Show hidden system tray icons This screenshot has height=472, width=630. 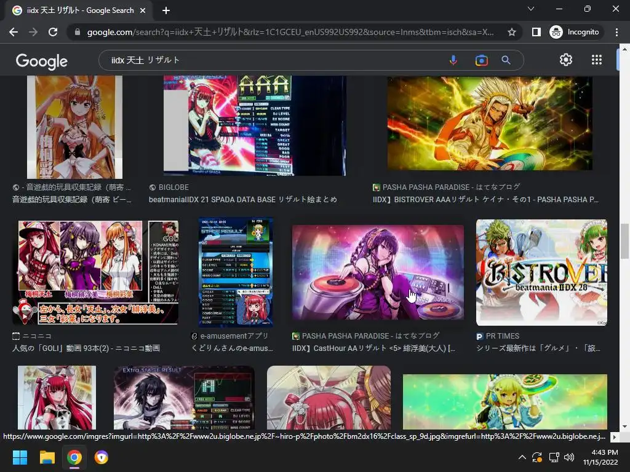click(x=522, y=457)
